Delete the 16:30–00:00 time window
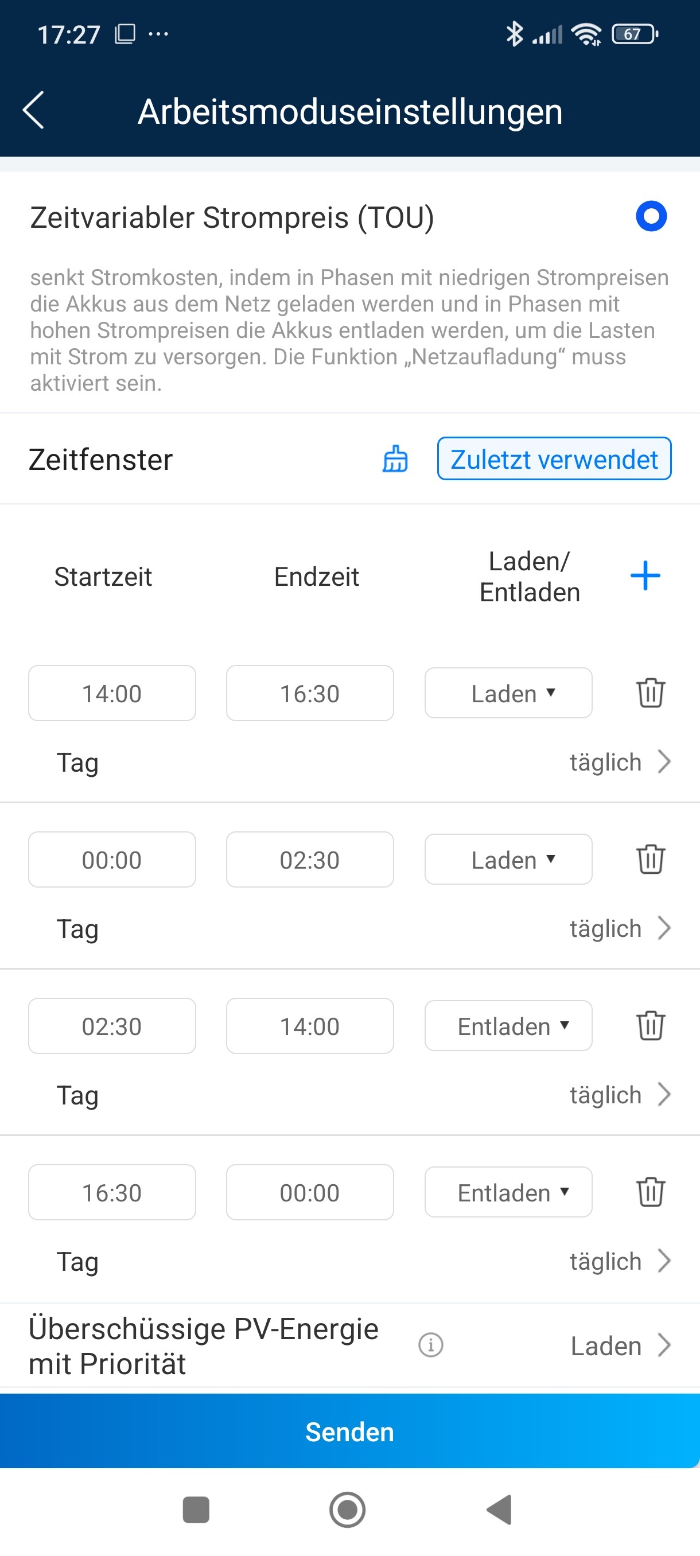 coord(650,1192)
